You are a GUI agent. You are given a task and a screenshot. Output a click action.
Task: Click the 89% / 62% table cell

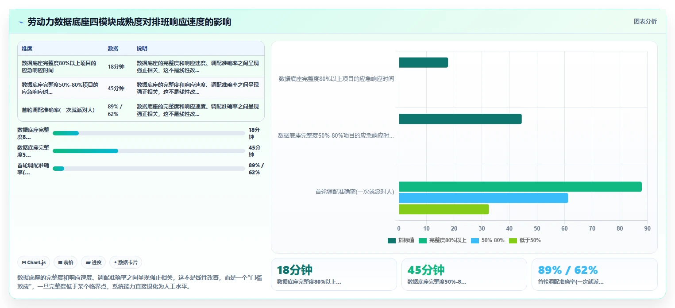(x=118, y=110)
